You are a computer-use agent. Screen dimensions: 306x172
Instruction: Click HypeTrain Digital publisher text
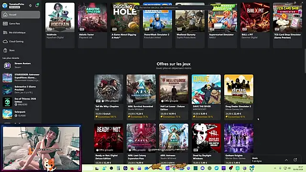click(55, 37)
